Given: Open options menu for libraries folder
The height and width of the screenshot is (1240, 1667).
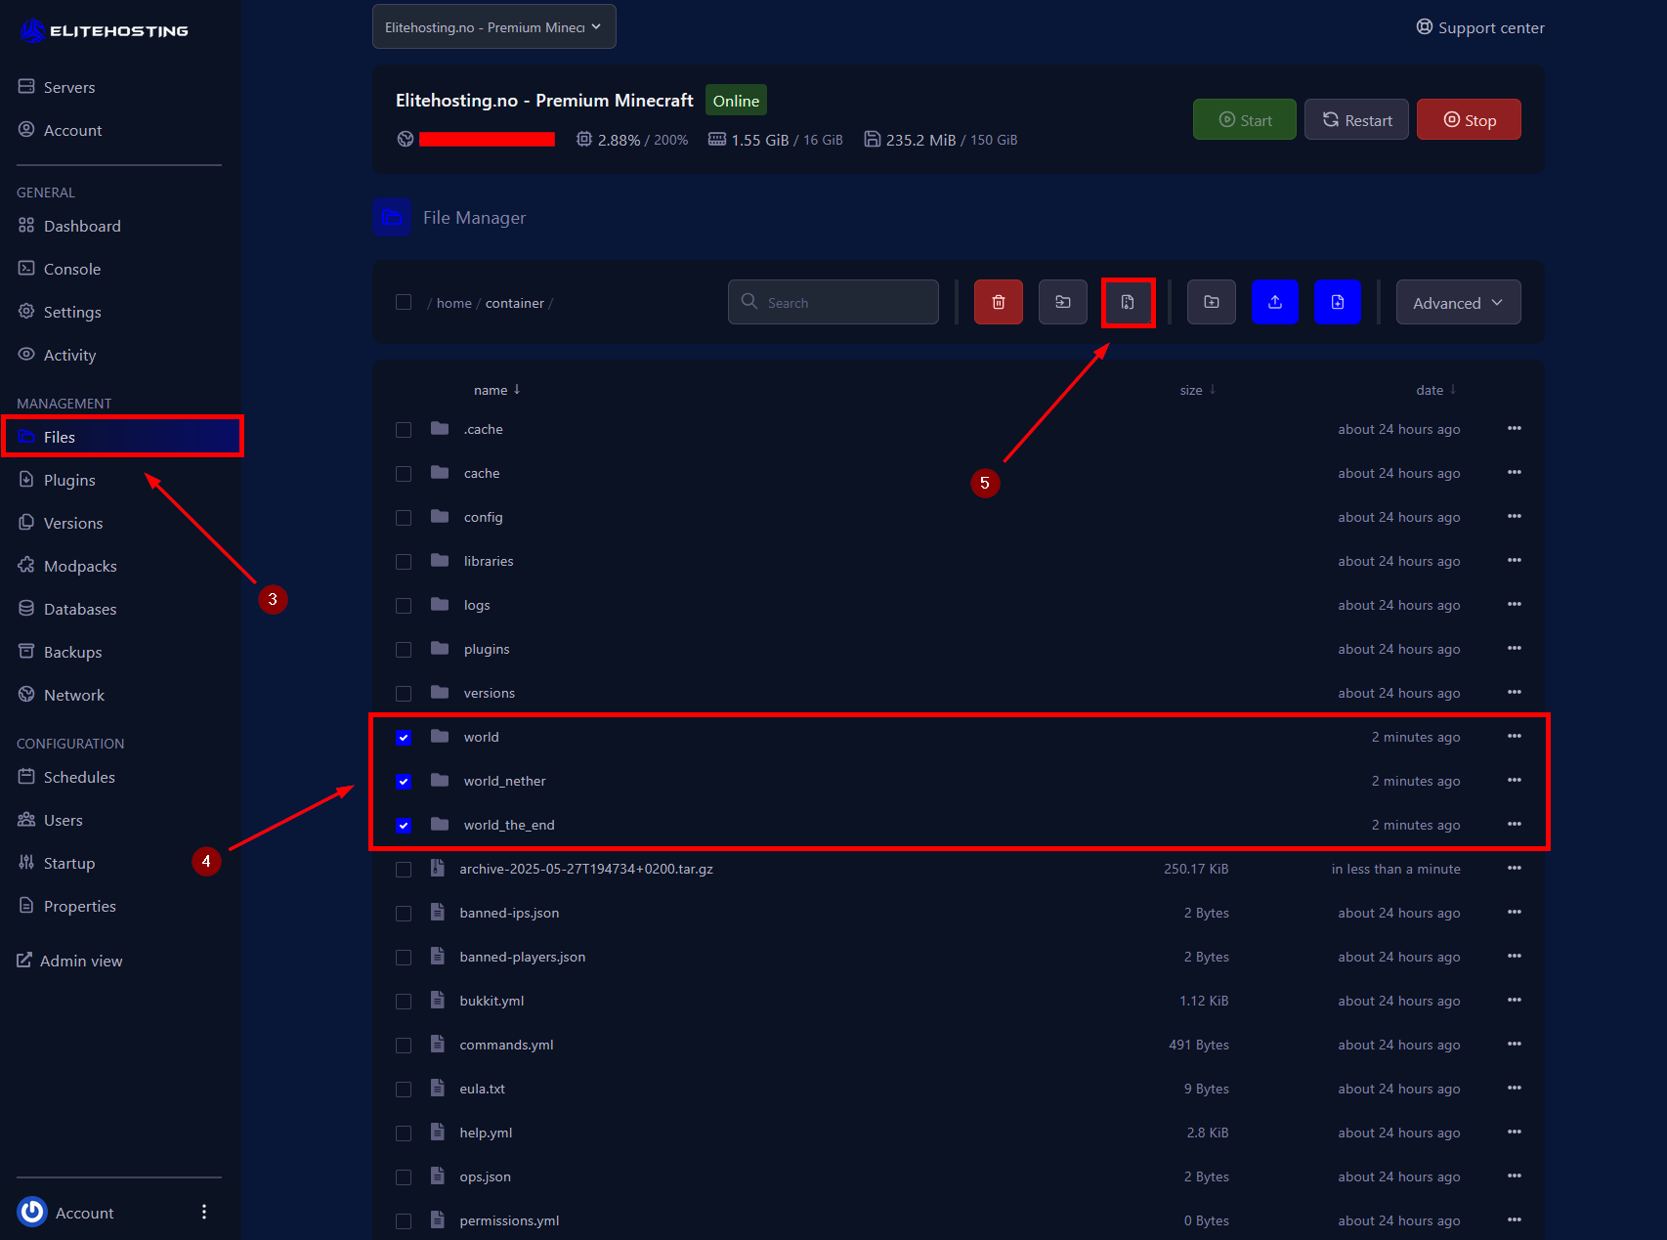Looking at the screenshot, I should click(x=1515, y=560).
